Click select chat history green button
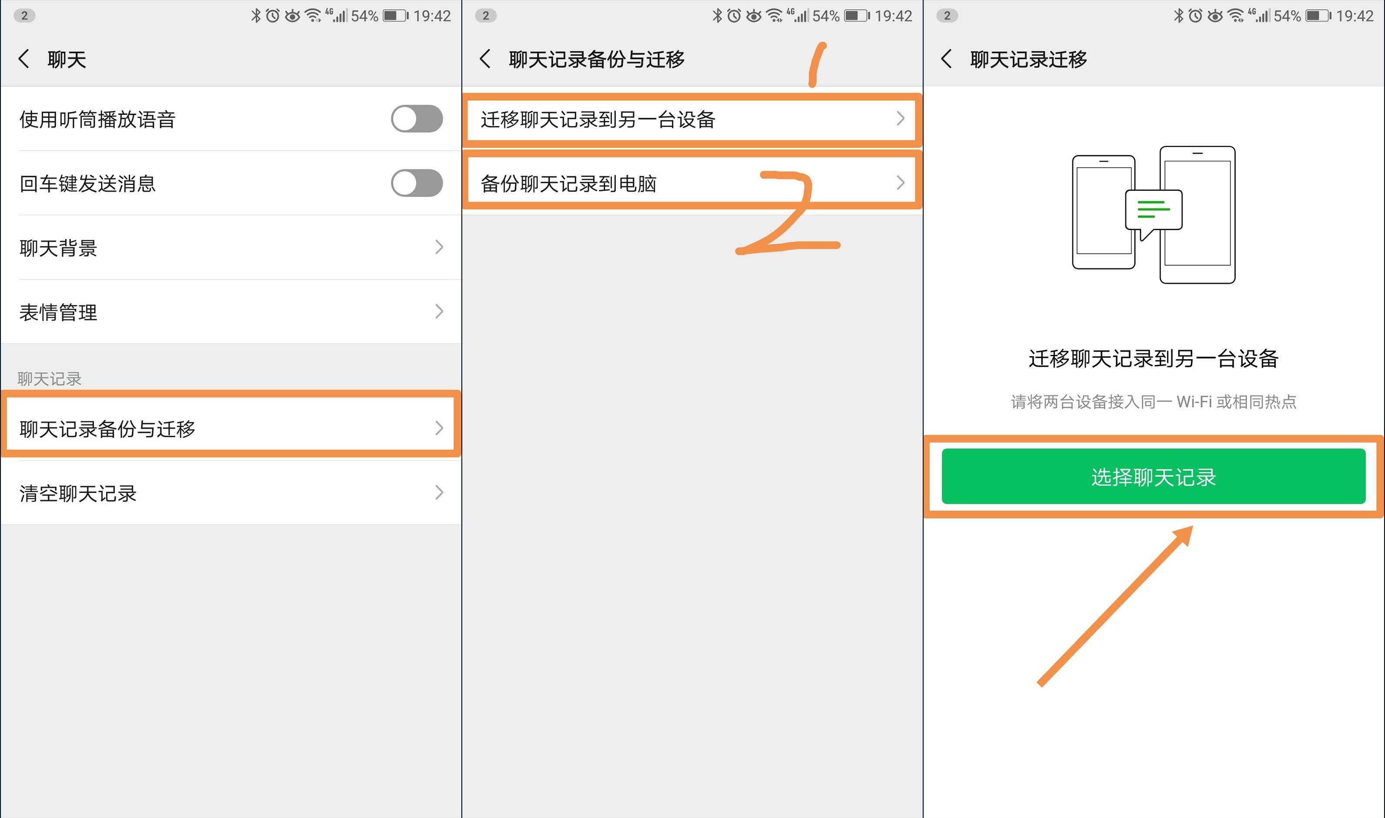This screenshot has width=1385, height=818. point(1154,476)
